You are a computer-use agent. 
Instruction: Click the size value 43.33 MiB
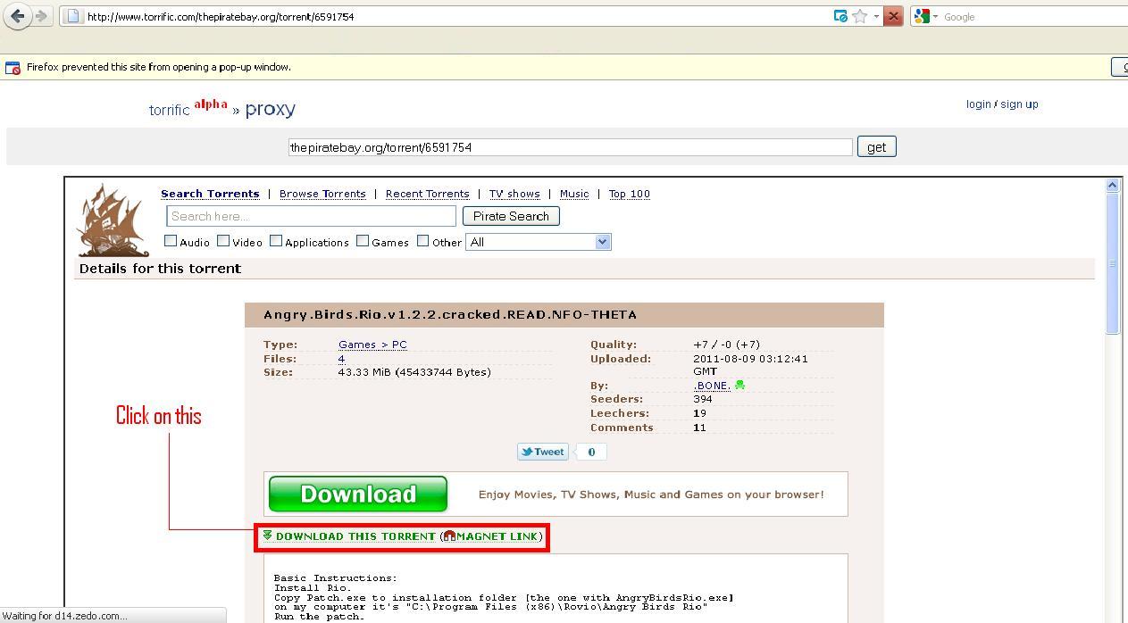point(414,372)
